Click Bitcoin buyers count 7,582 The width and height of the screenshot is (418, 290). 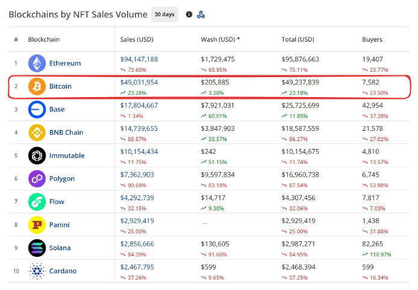370,82
